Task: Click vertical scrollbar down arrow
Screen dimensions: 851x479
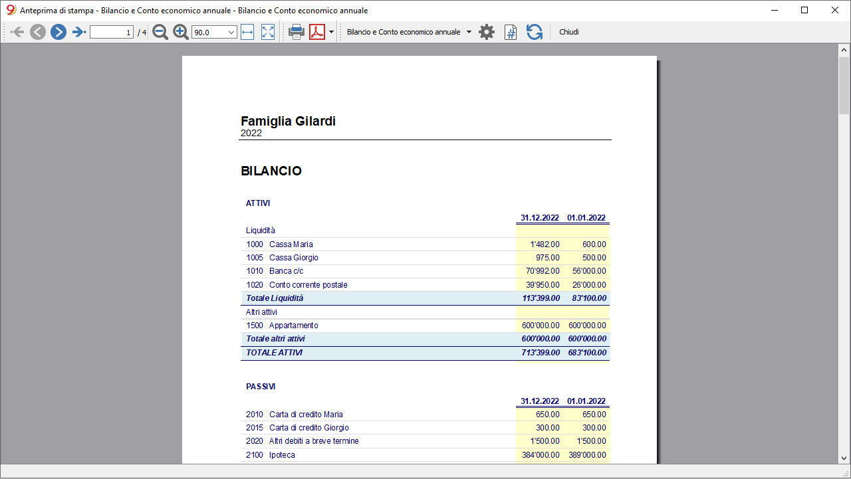Action: 844,458
